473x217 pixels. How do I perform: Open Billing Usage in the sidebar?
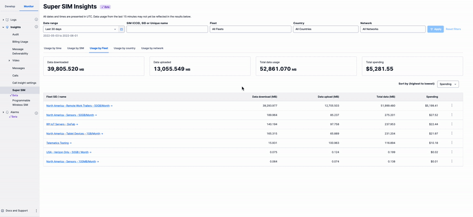tap(20, 42)
